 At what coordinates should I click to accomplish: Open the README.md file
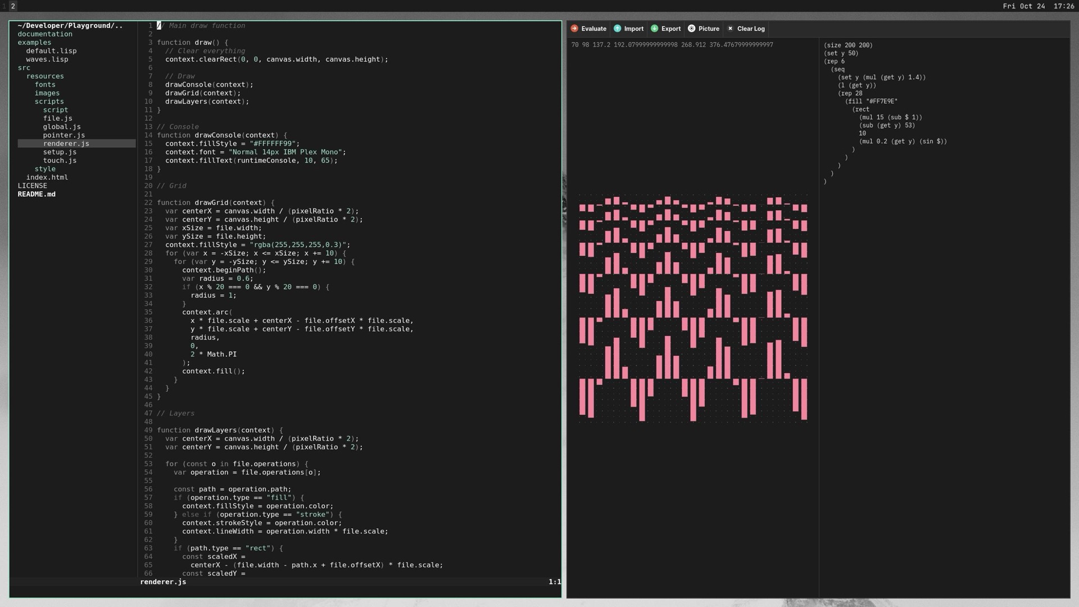36,194
